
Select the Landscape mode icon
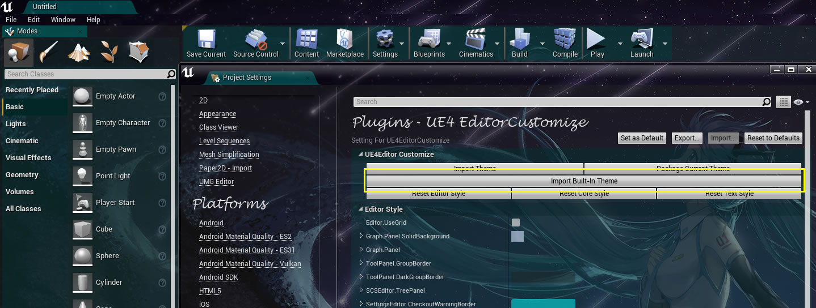tap(79, 53)
